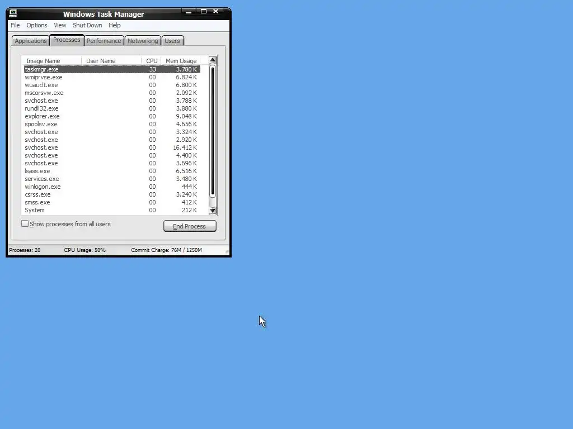The height and width of the screenshot is (429, 573).
Task: Click the process list scroll down arrow
Action: pyautogui.click(x=213, y=211)
